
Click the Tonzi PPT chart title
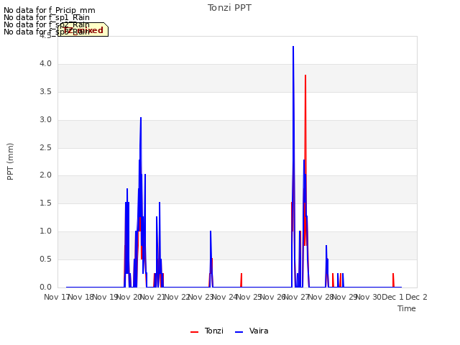pyautogui.click(x=229, y=8)
